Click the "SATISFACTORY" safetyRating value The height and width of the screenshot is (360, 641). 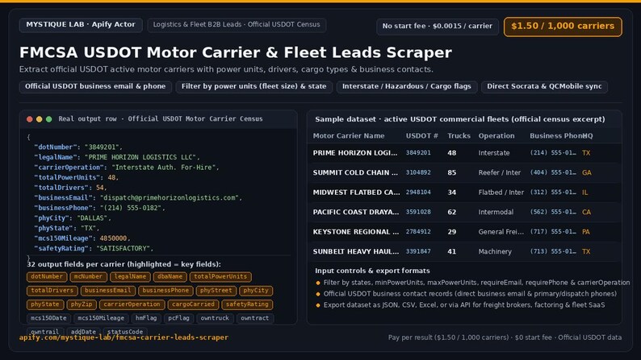[x=124, y=248]
